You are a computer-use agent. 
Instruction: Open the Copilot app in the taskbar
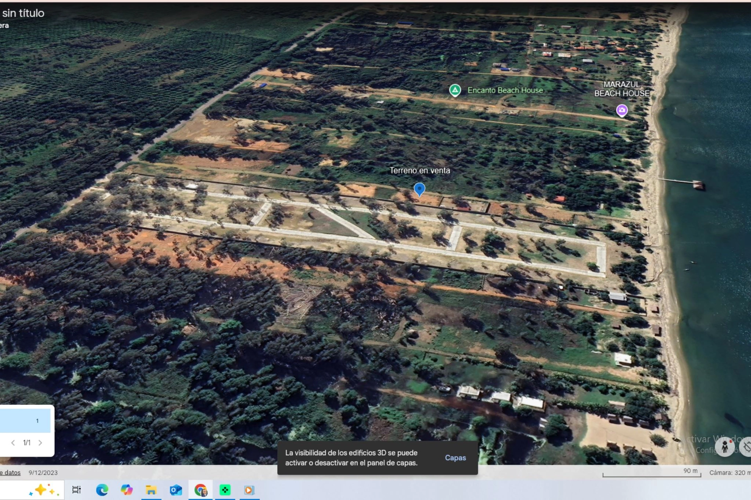click(127, 490)
